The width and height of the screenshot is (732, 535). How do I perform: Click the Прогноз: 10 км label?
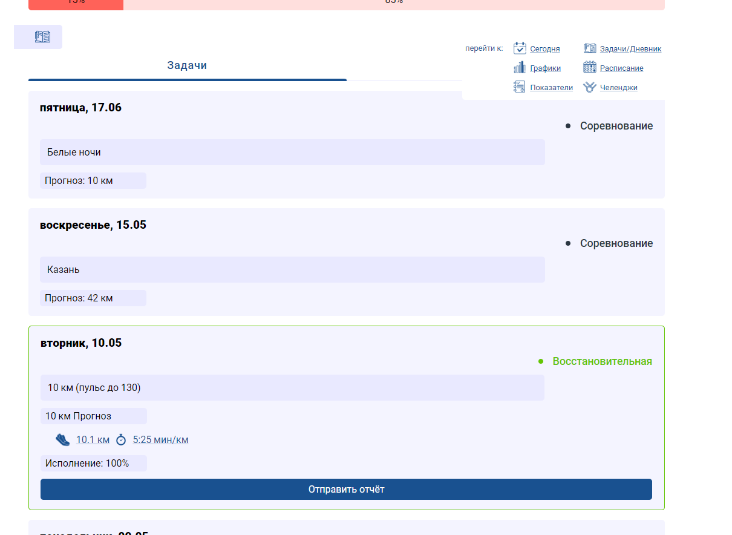click(93, 181)
